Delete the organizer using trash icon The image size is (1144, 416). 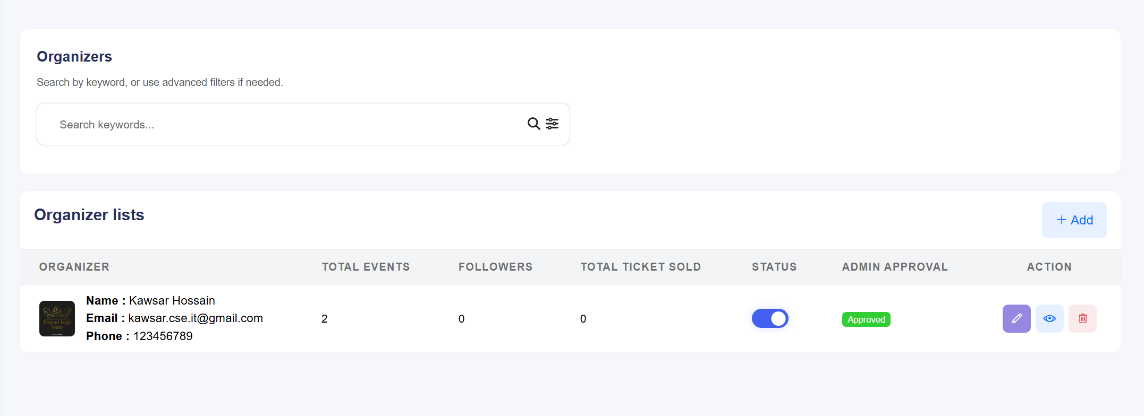tap(1082, 318)
